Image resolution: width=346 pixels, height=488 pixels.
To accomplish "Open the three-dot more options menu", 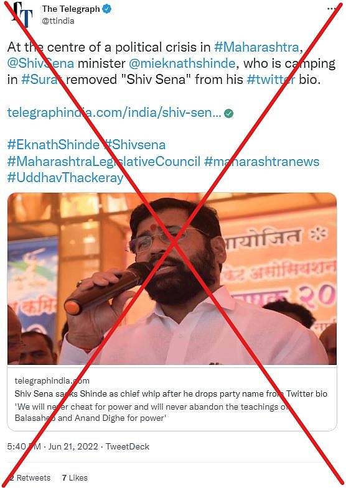I will [x=331, y=9].
